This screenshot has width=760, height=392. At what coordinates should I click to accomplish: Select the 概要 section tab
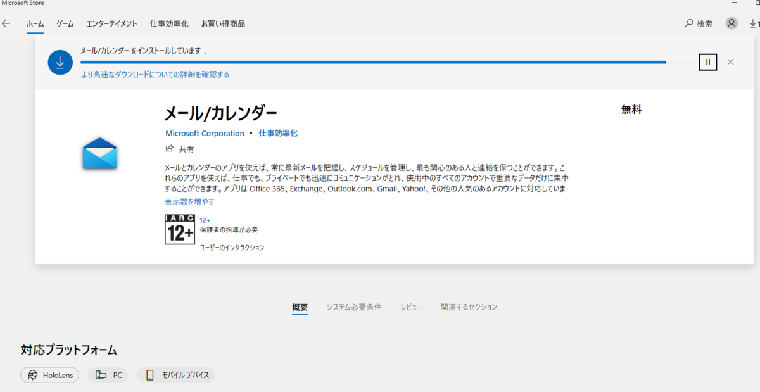pos(300,307)
